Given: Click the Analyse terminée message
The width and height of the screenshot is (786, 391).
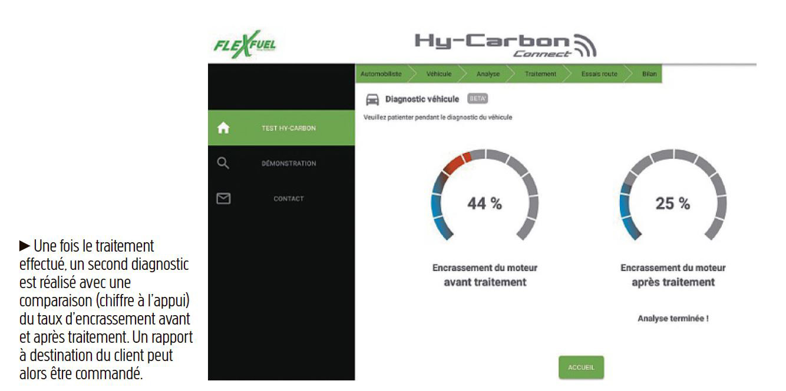Looking at the screenshot, I should [672, 318].
